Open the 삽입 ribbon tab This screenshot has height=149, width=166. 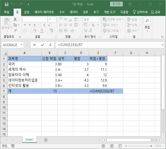(x=27, y=12)
